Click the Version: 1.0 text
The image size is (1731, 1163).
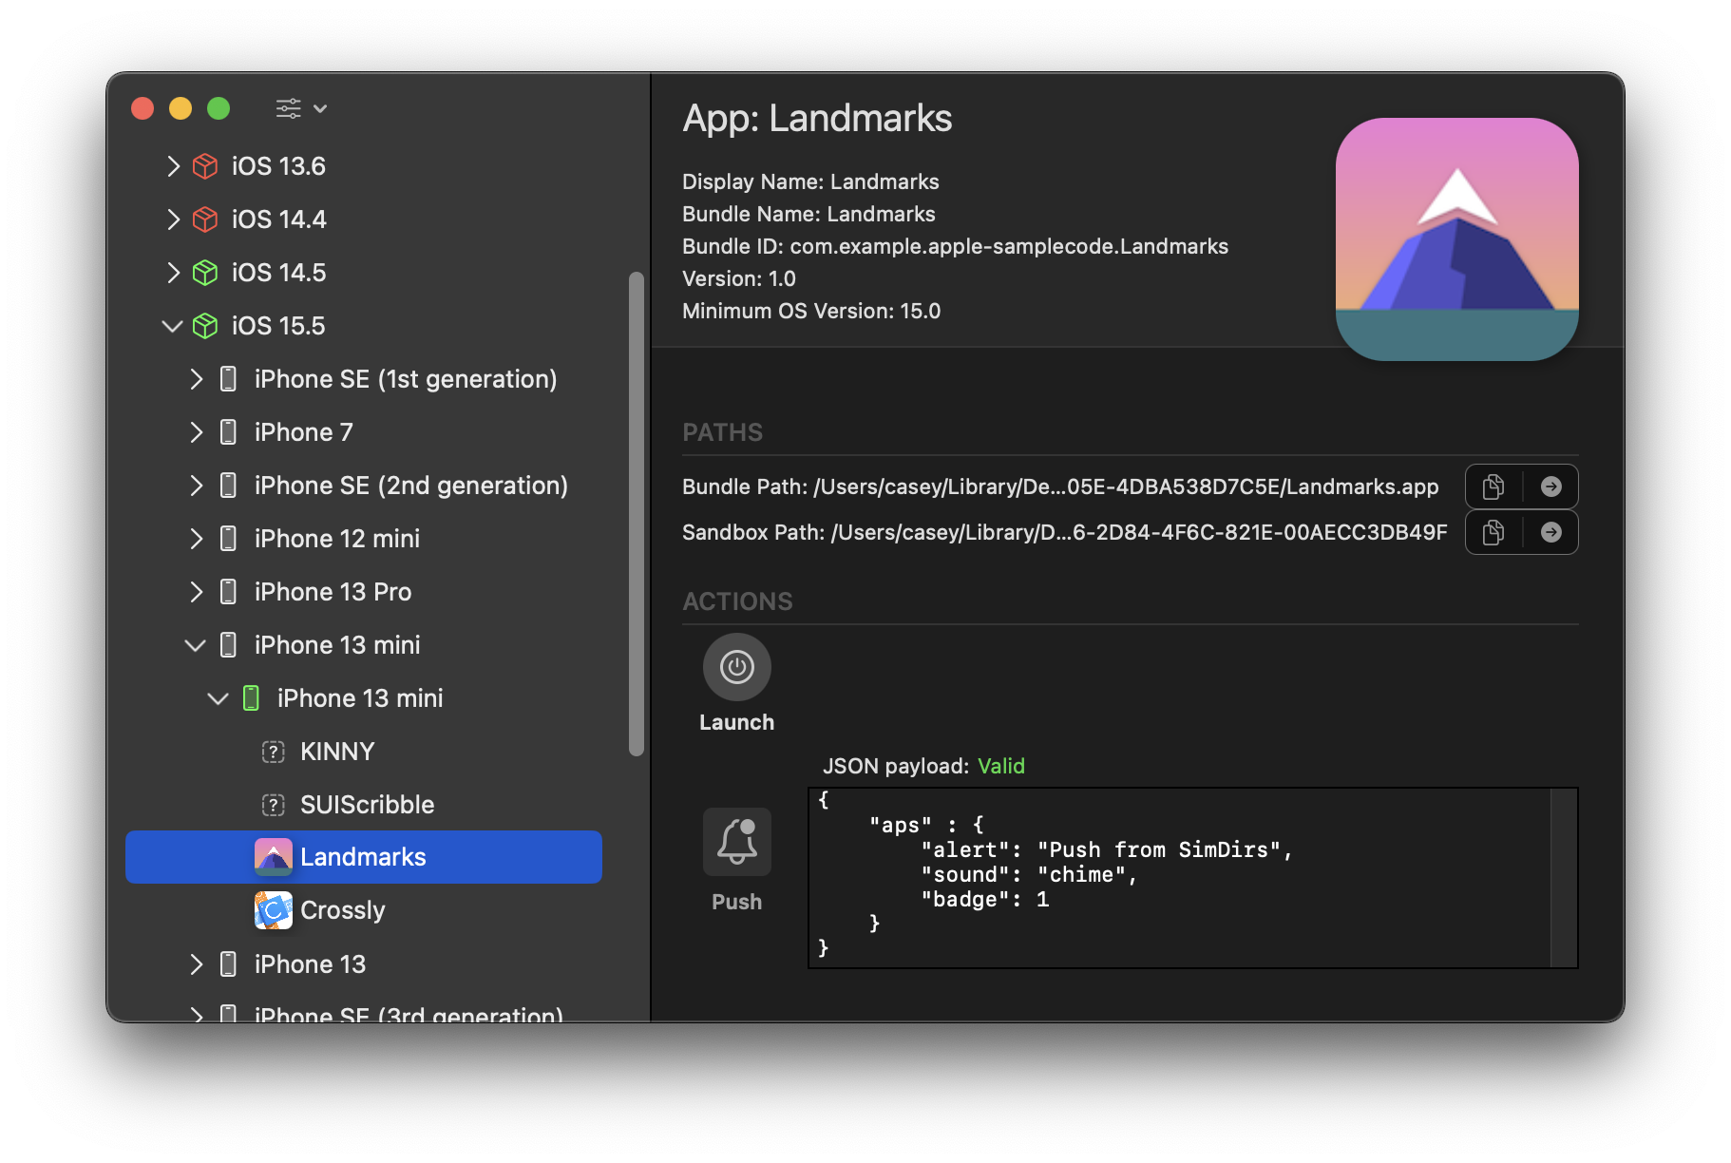click(x=739, y=278)
